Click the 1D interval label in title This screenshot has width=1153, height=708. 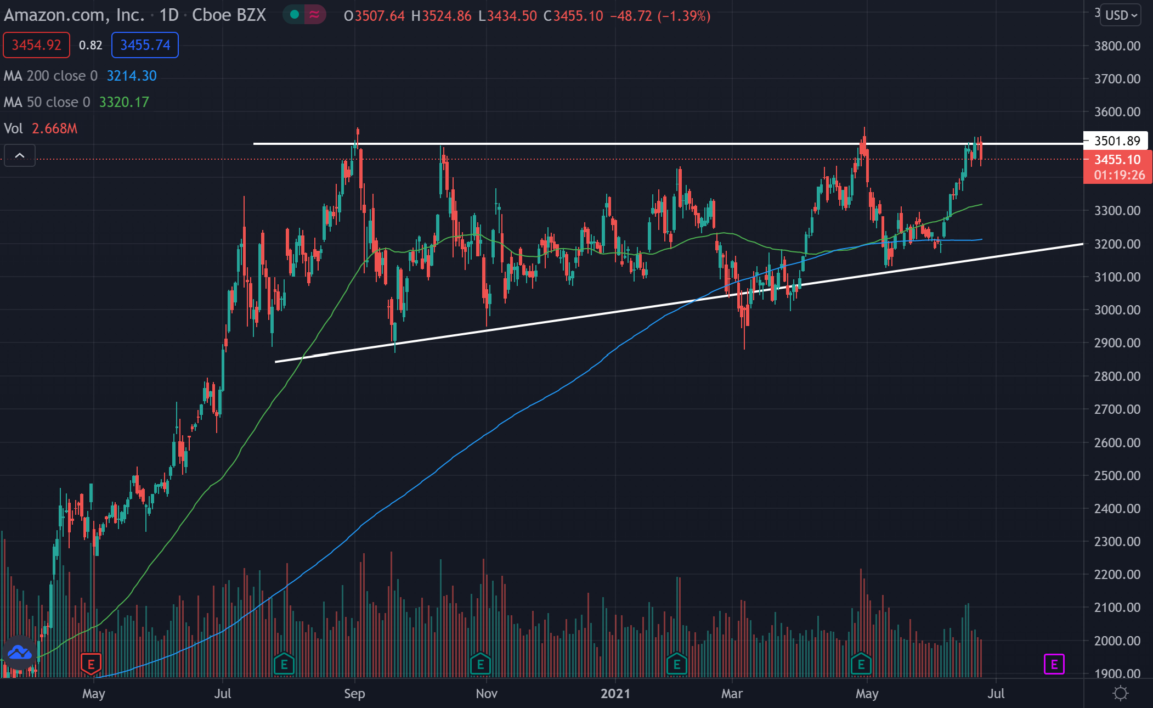click(x=169, y=15)
